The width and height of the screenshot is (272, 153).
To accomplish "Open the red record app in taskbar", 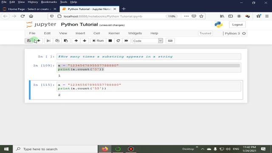I will [131, 149].
